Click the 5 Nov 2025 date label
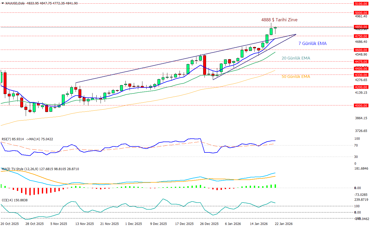This screenshot has width=370, height=227. coord(59,224)
